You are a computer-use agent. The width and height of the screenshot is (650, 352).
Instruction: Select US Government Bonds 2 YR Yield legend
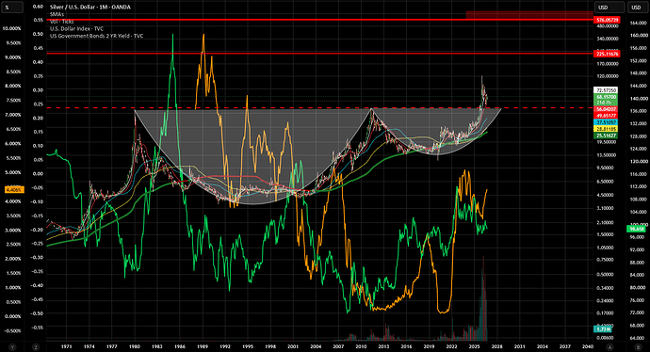point(96,36)
